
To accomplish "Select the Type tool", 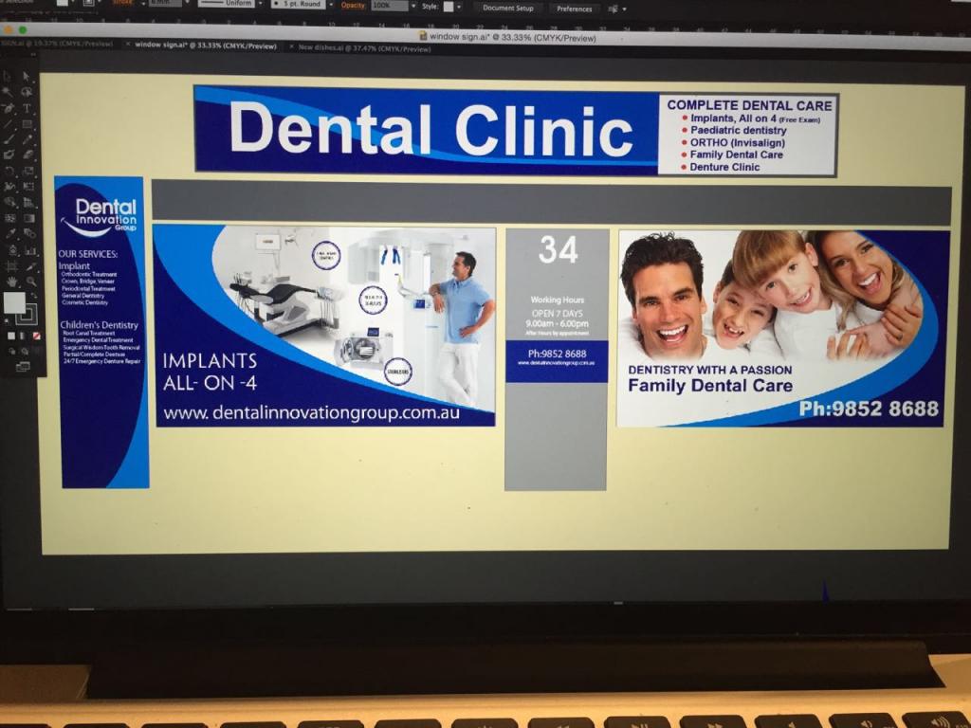I will click(27, 108).
